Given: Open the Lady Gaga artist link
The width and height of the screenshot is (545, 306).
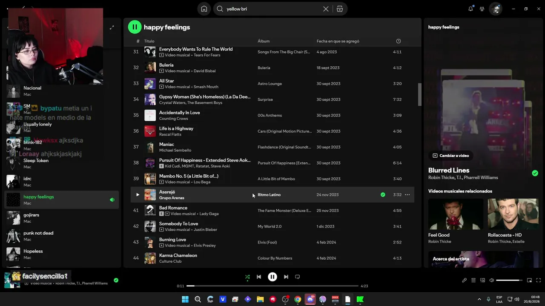Looking at the screenshot, I should 209,214.
